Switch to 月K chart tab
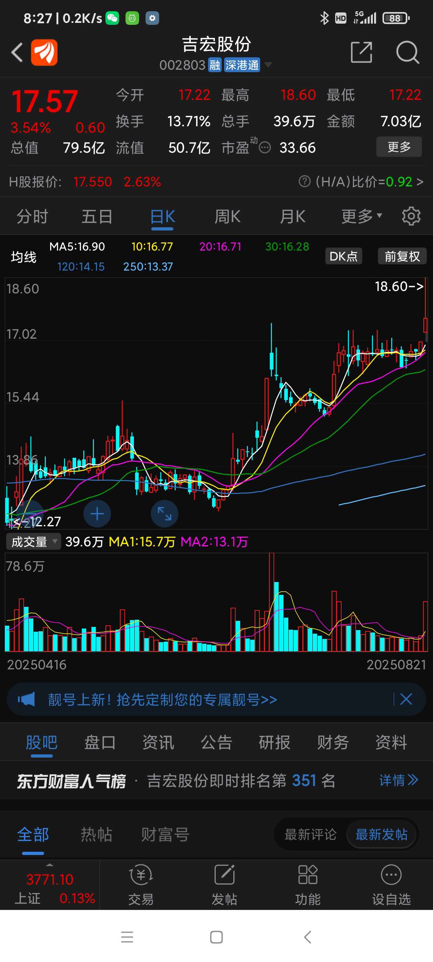Viewport: 433px width, 962px height. click(293, 216)
